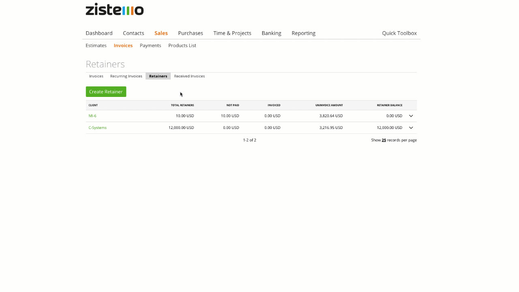Screen dimensions: 519x292
Task: Open the Purchases menu
Action: (191, 33)
